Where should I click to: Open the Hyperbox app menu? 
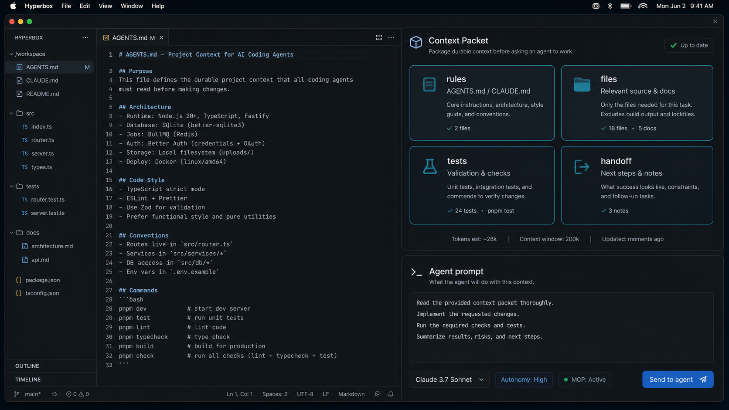point(39,6)
